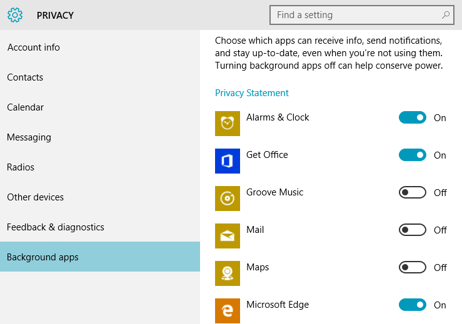
Task: Click the background apps description text
Action: pos(329,53)
